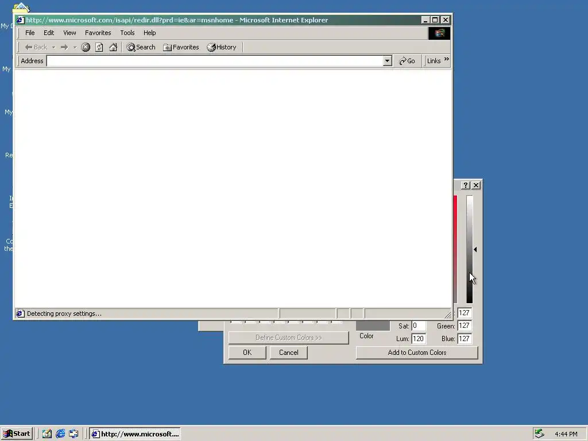Click 'Detecting proxy settings...' status text

coord(64,314)
